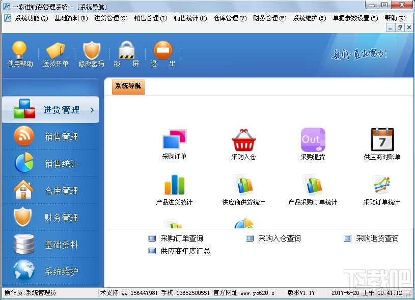Image resolution: width=415 pixels, height=300 pixels.
Task: Select 销售管理 in the sidebar
Action: click(50, 137)
